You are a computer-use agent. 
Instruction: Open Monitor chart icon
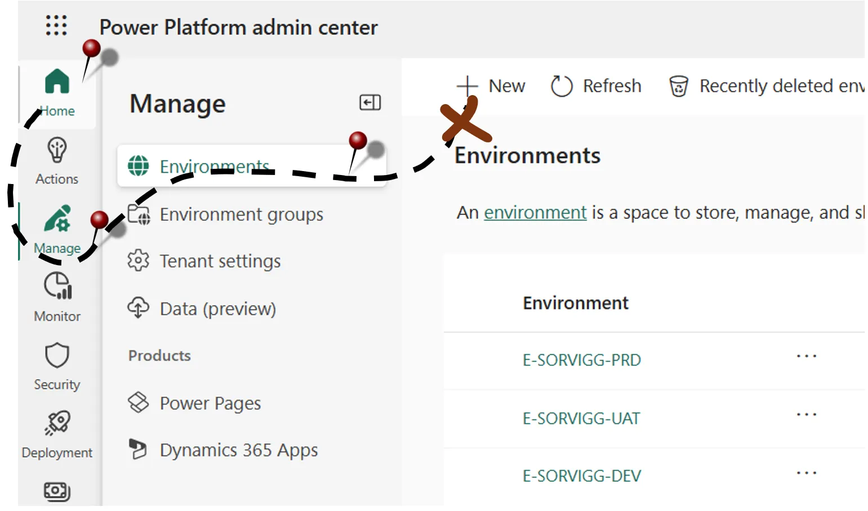58,286
